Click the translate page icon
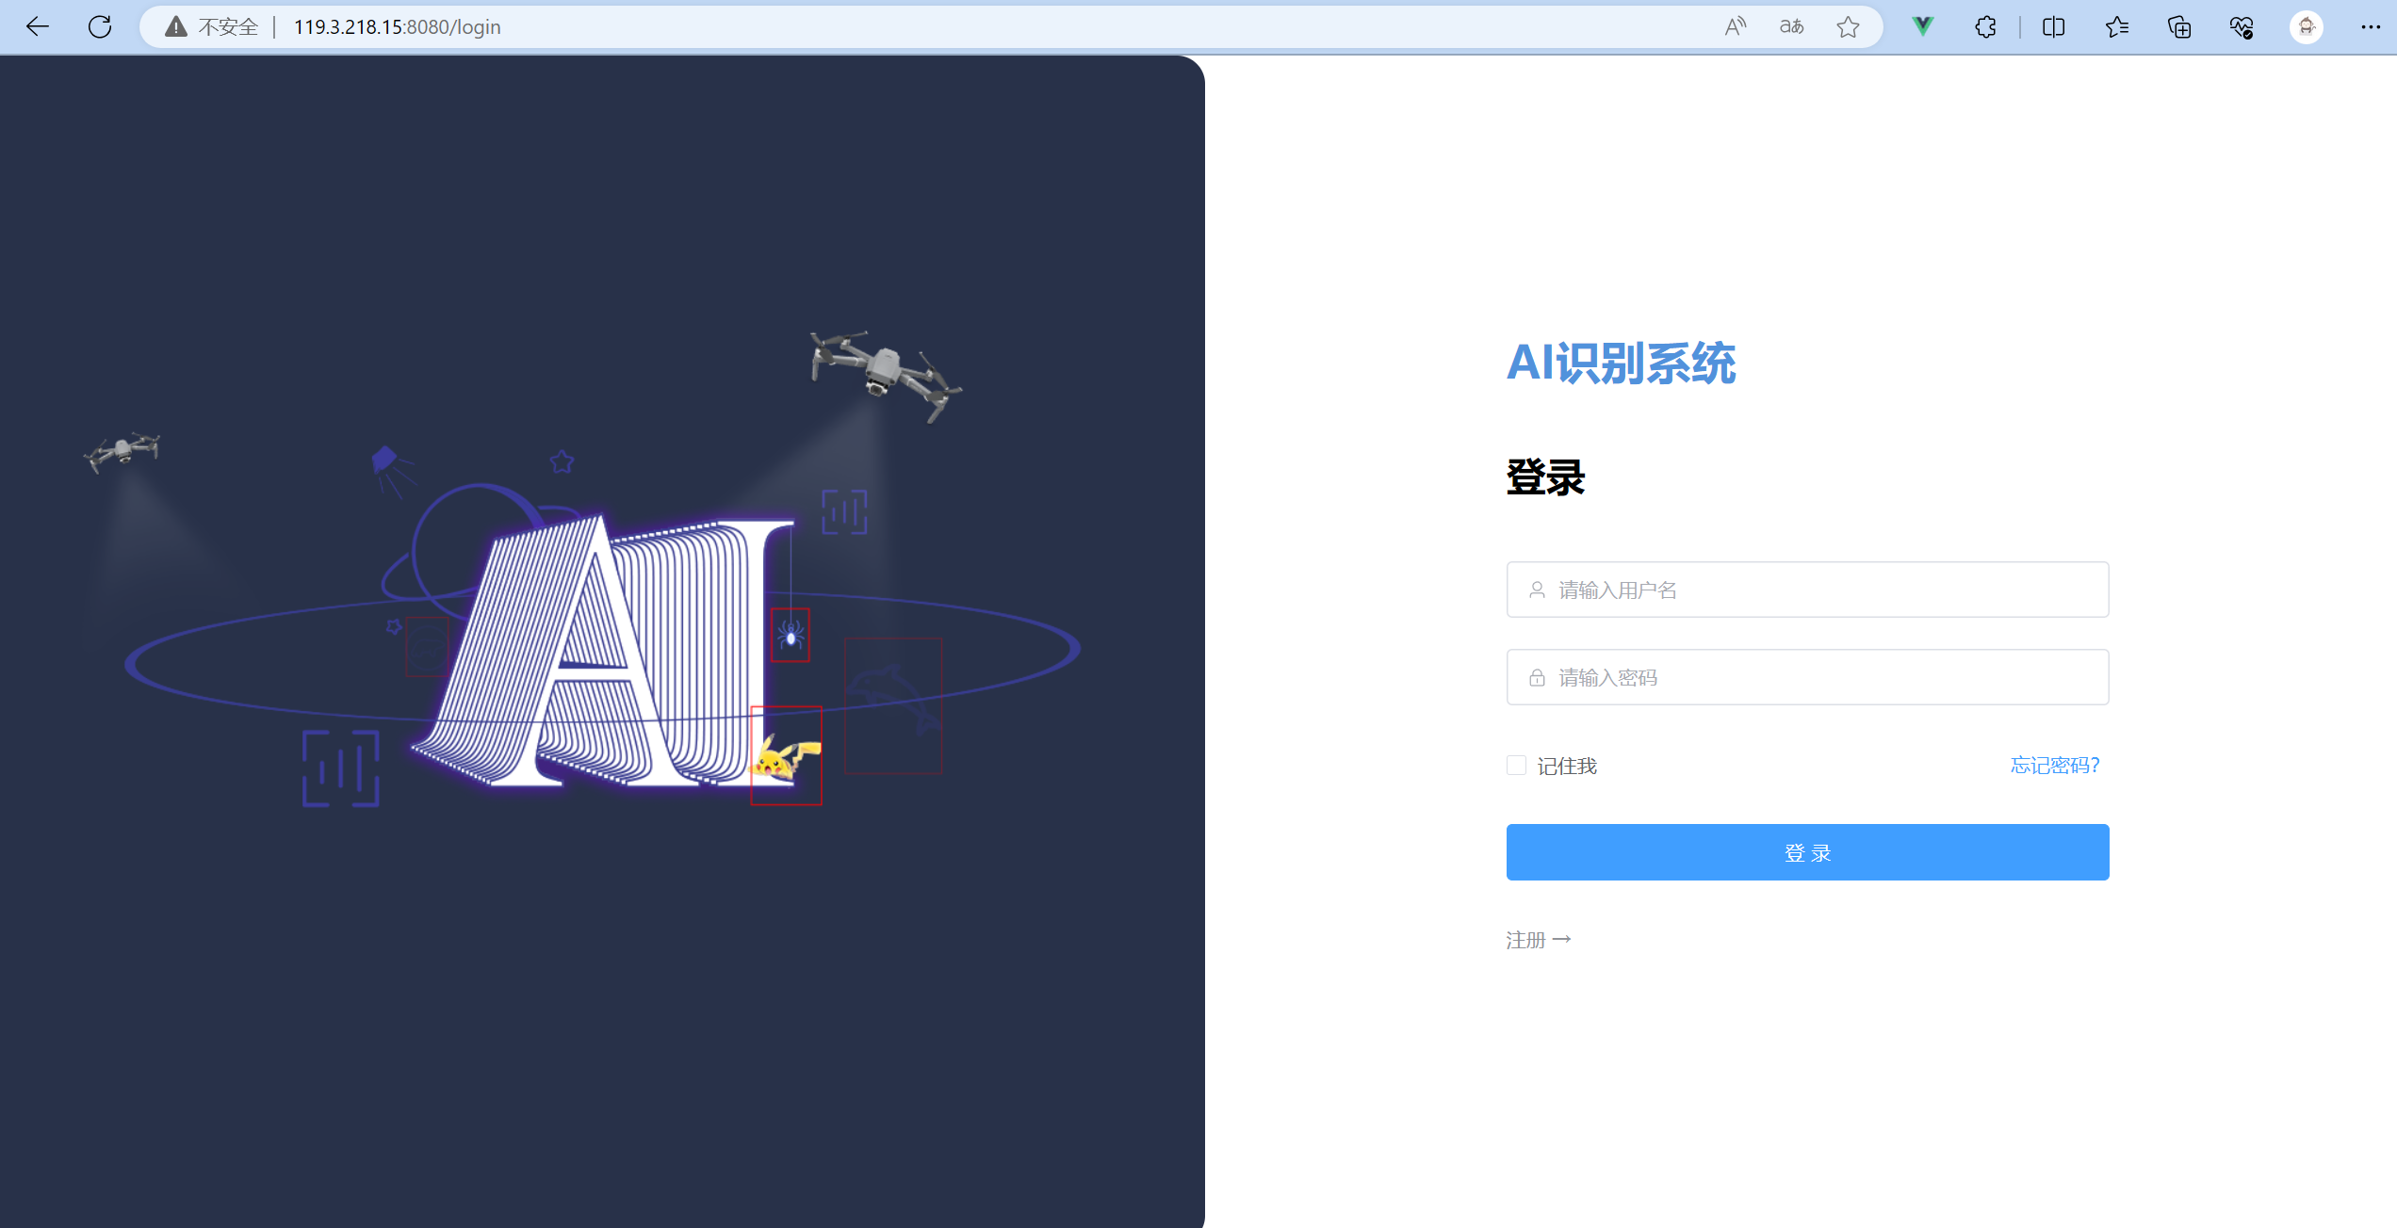This screenshot has height=1228, width=2397. coord(1791,26)
